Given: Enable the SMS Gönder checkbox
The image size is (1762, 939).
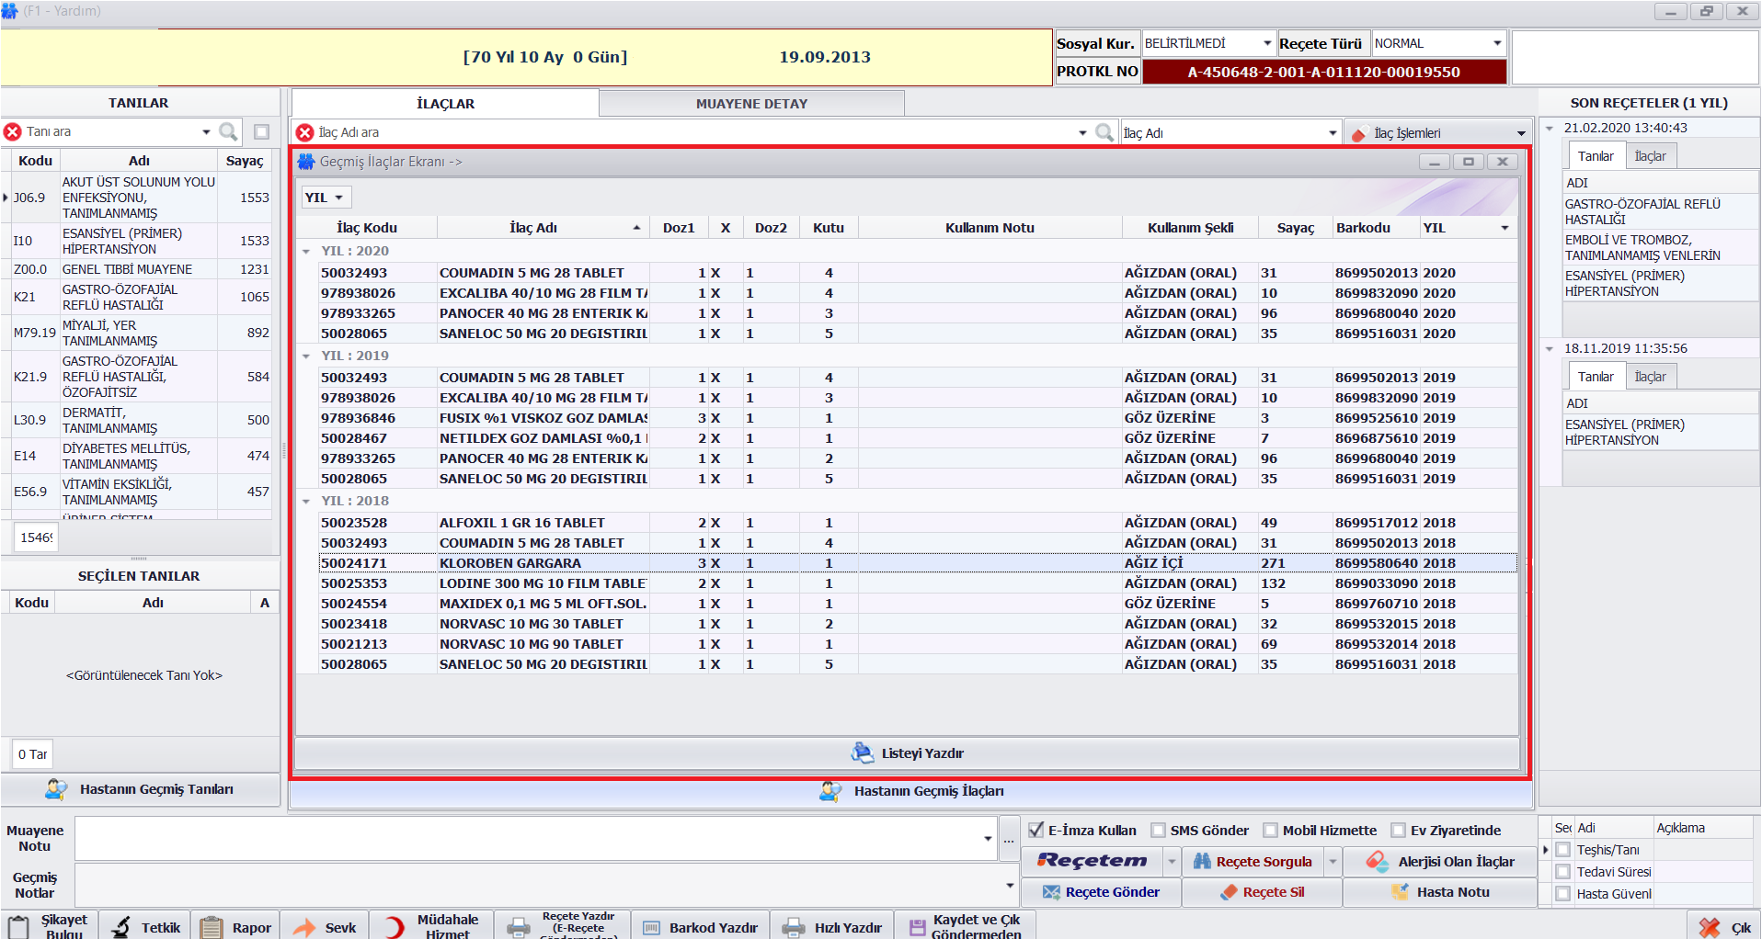Looking at the screenshot, I should (x=1158, y=830).
